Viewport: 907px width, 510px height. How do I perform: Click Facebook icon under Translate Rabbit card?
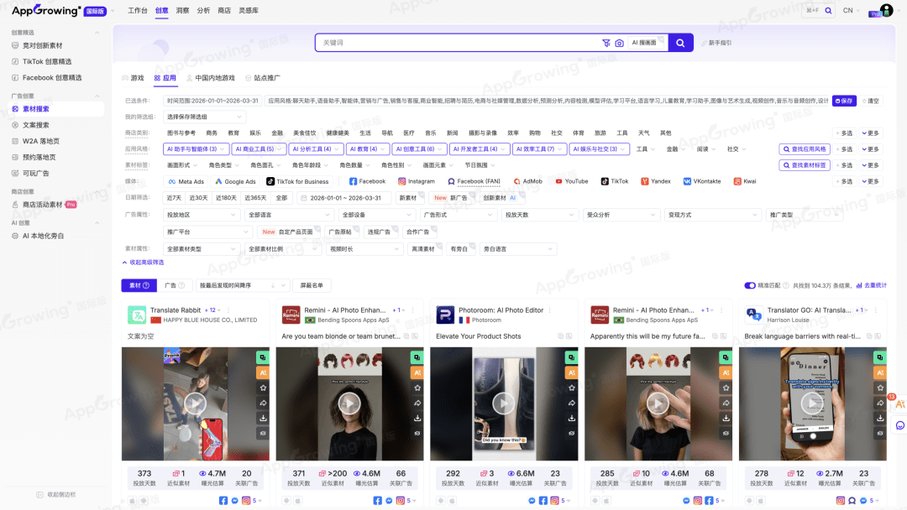[x=223, y=501]
